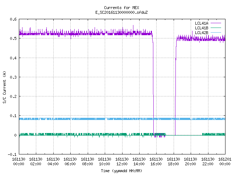Click the 161201 00:00 time label
The width and height of the screenshot is (232, 174).
[225, 162]
